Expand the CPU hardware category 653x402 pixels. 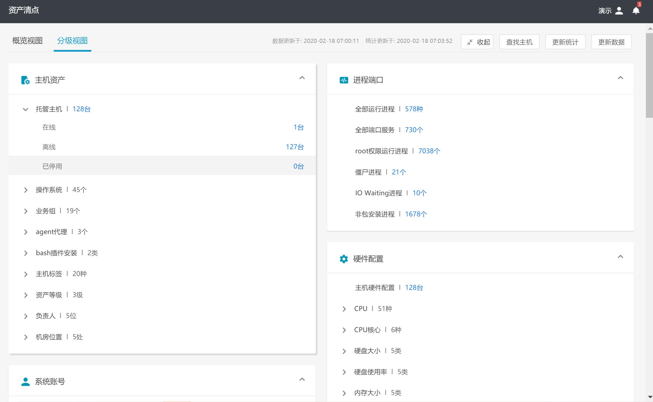[x=344, y=309]
